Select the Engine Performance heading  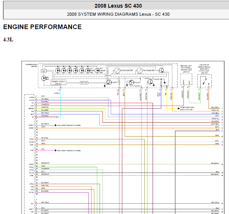43,27
